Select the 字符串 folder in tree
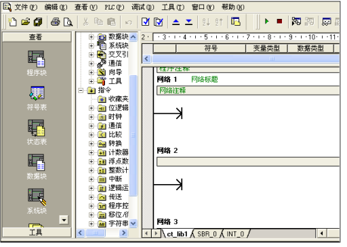This screenshot has height=247, width=347. (119, 224)
